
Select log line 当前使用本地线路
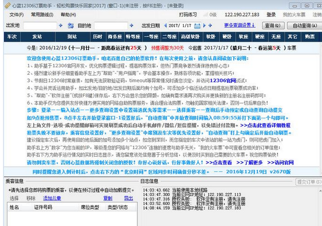[175, 190]
